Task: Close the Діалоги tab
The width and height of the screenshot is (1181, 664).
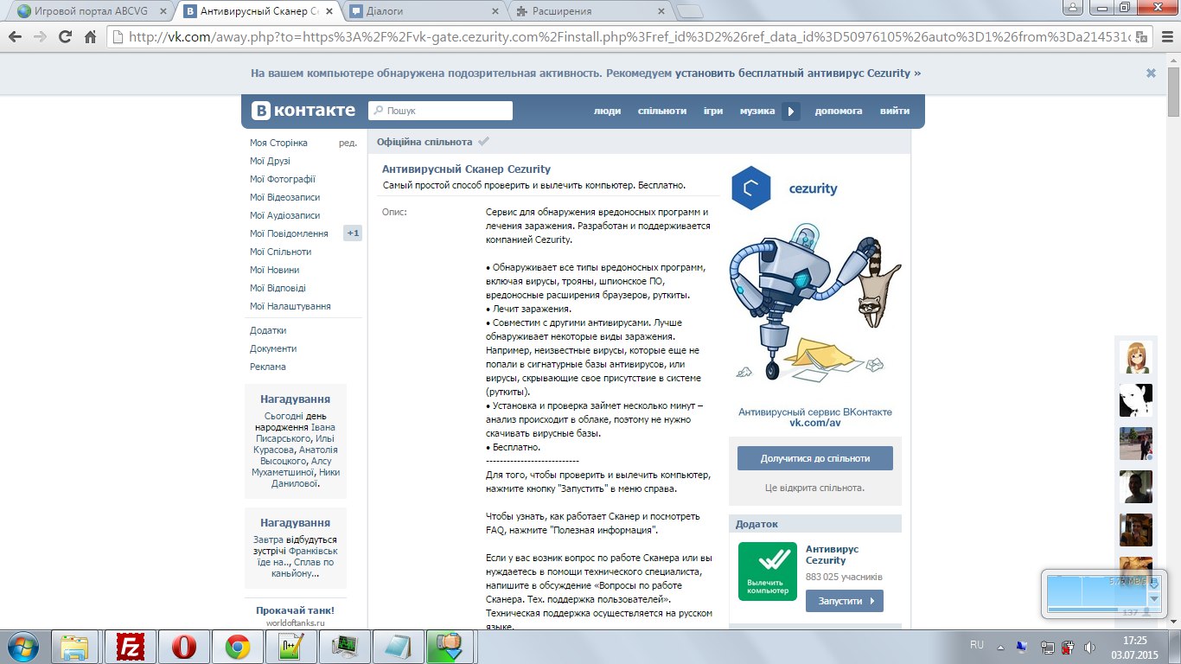Action: click(495, 12)
